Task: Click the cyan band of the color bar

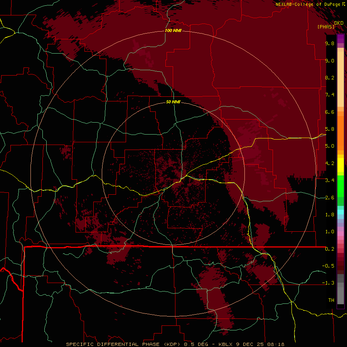Action: point(340,212)
